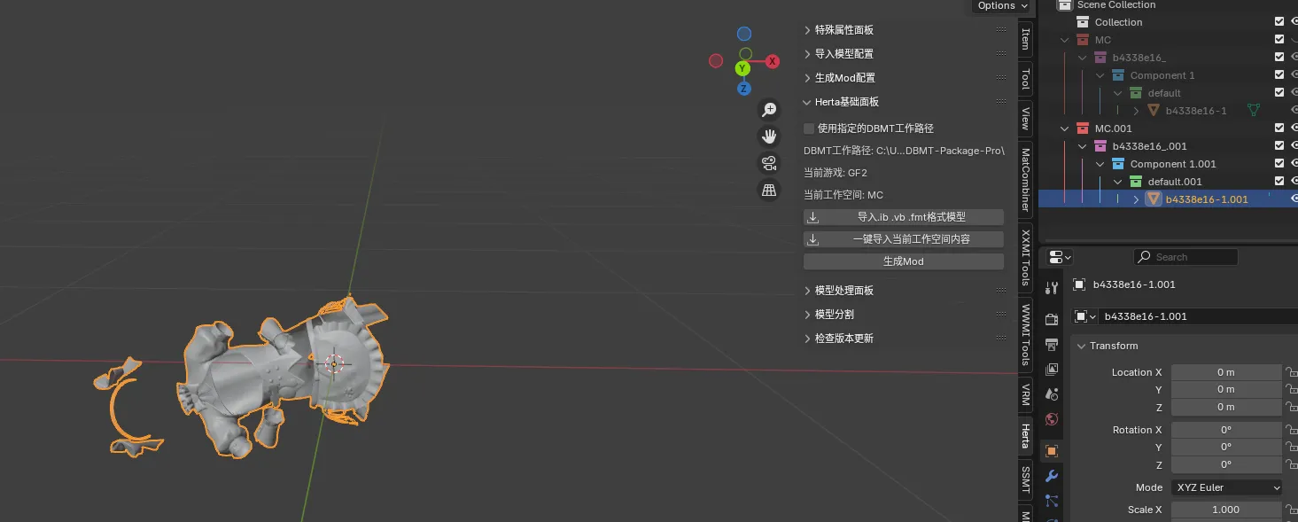Open the Particles properties tab icon
Screen dimensions: 1298x522
1052,501
